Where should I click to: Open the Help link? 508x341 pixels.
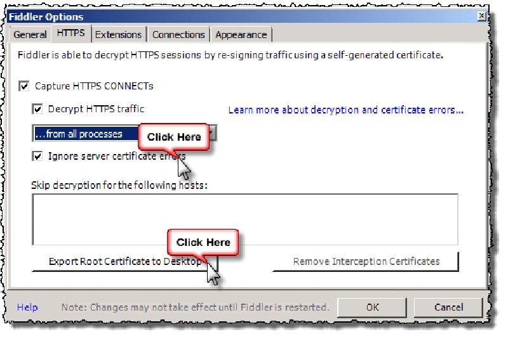click(27, 307)
